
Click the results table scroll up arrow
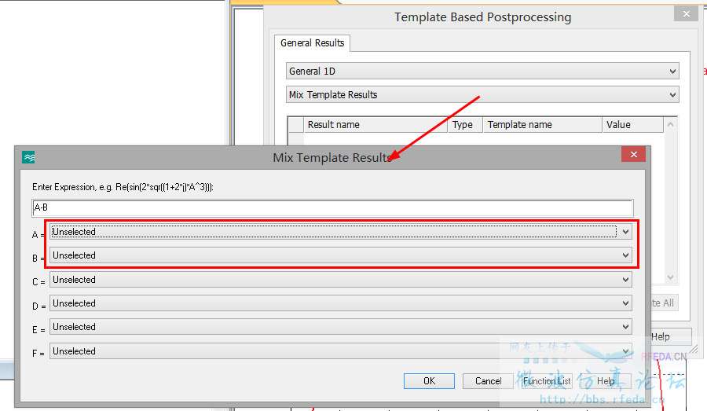tap(671, 124)
